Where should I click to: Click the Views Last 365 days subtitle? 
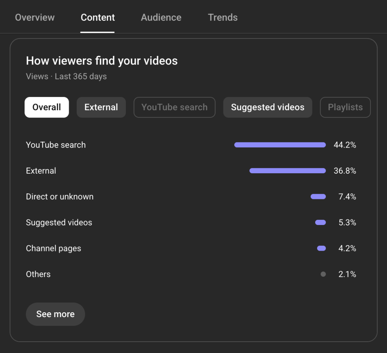(66, 76)
